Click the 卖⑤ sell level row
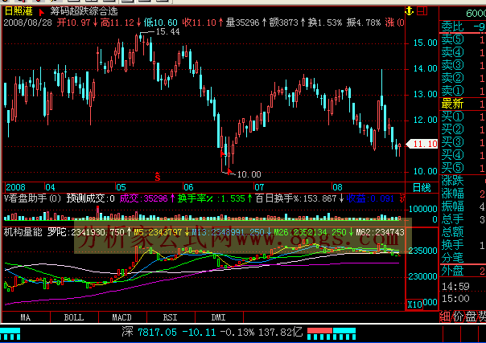 pyautogui.click(x=463, y=39)
